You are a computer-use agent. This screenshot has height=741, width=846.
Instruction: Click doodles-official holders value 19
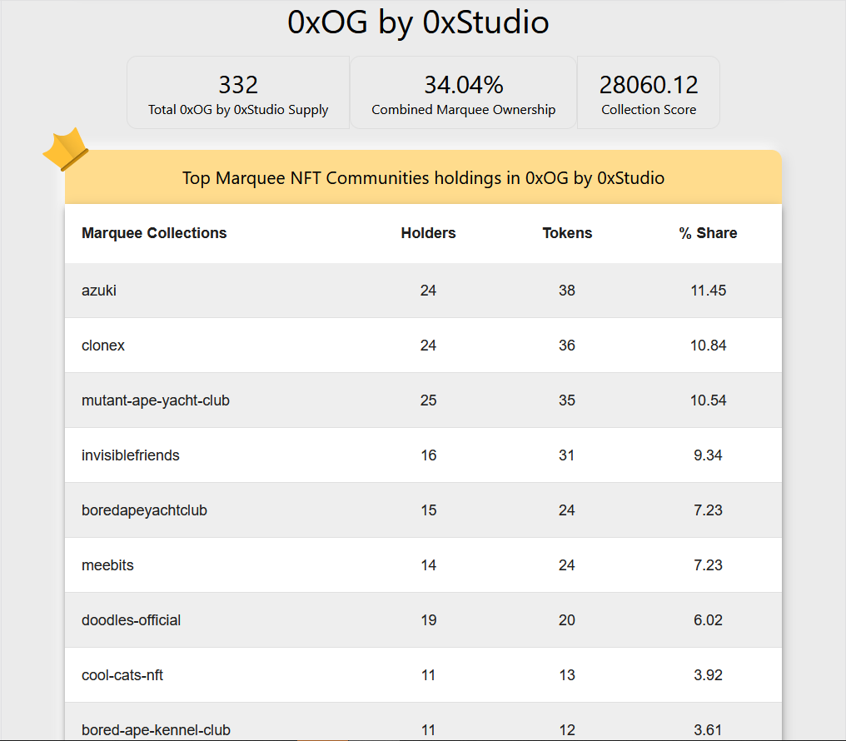(x=429, y=621)
